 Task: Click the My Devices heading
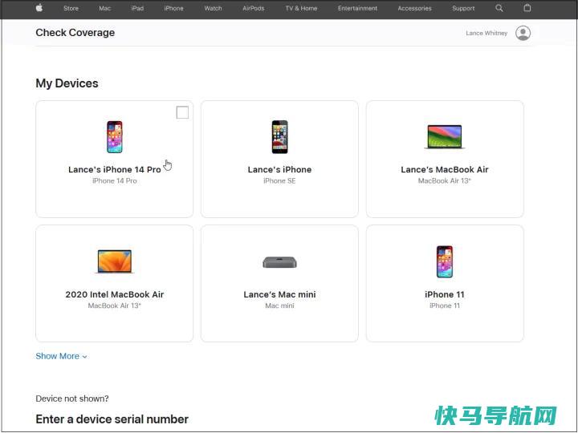coord(67,83)
